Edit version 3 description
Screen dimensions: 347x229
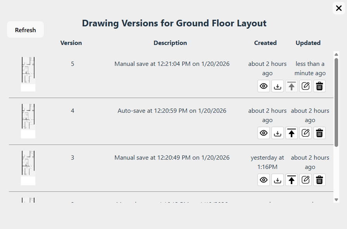(306, 180)
